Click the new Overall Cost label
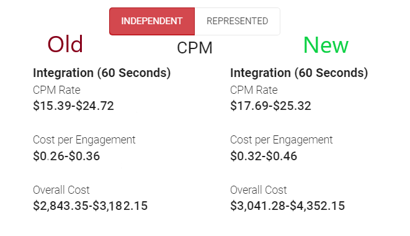Viewport: 410px width, 236px height. (x=258, y=190)
